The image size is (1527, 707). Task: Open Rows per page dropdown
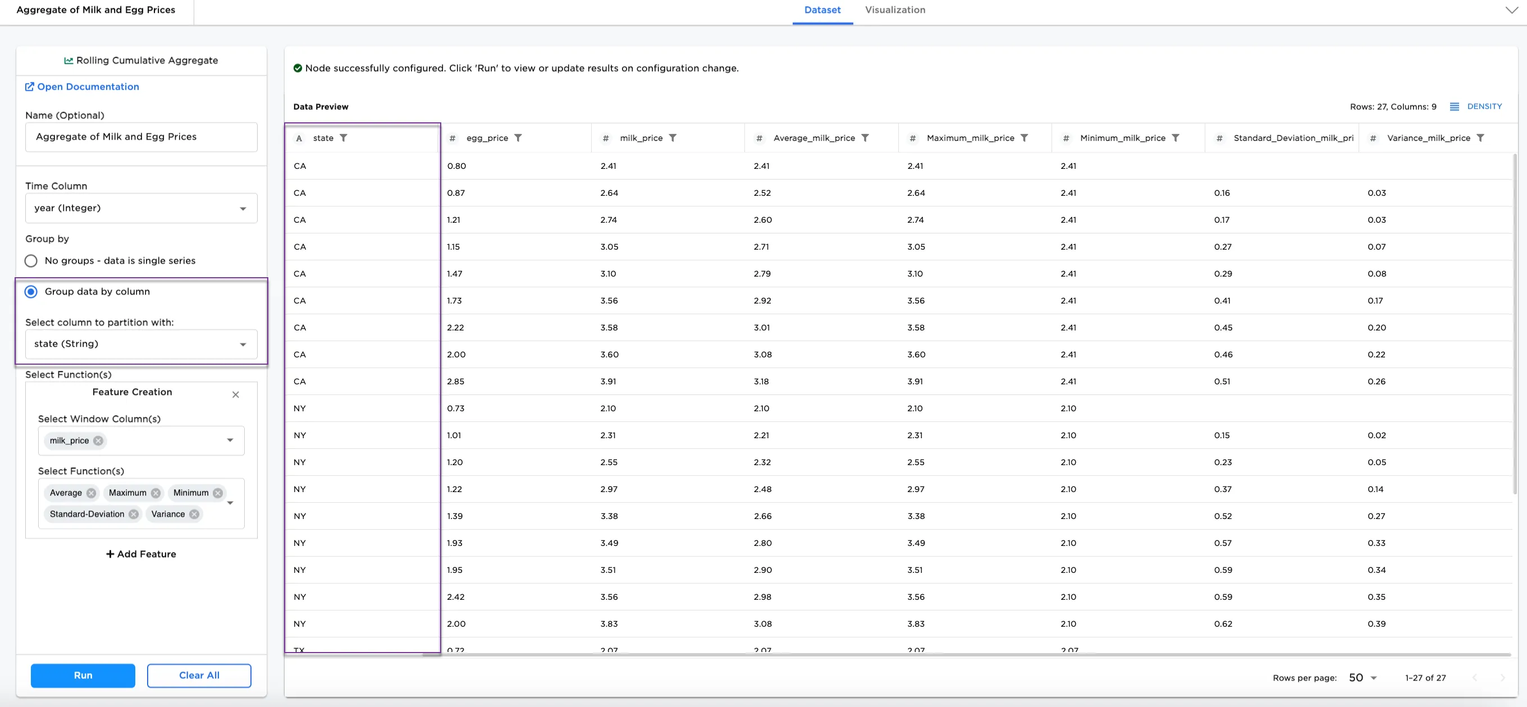click(x=1362, y=677)
